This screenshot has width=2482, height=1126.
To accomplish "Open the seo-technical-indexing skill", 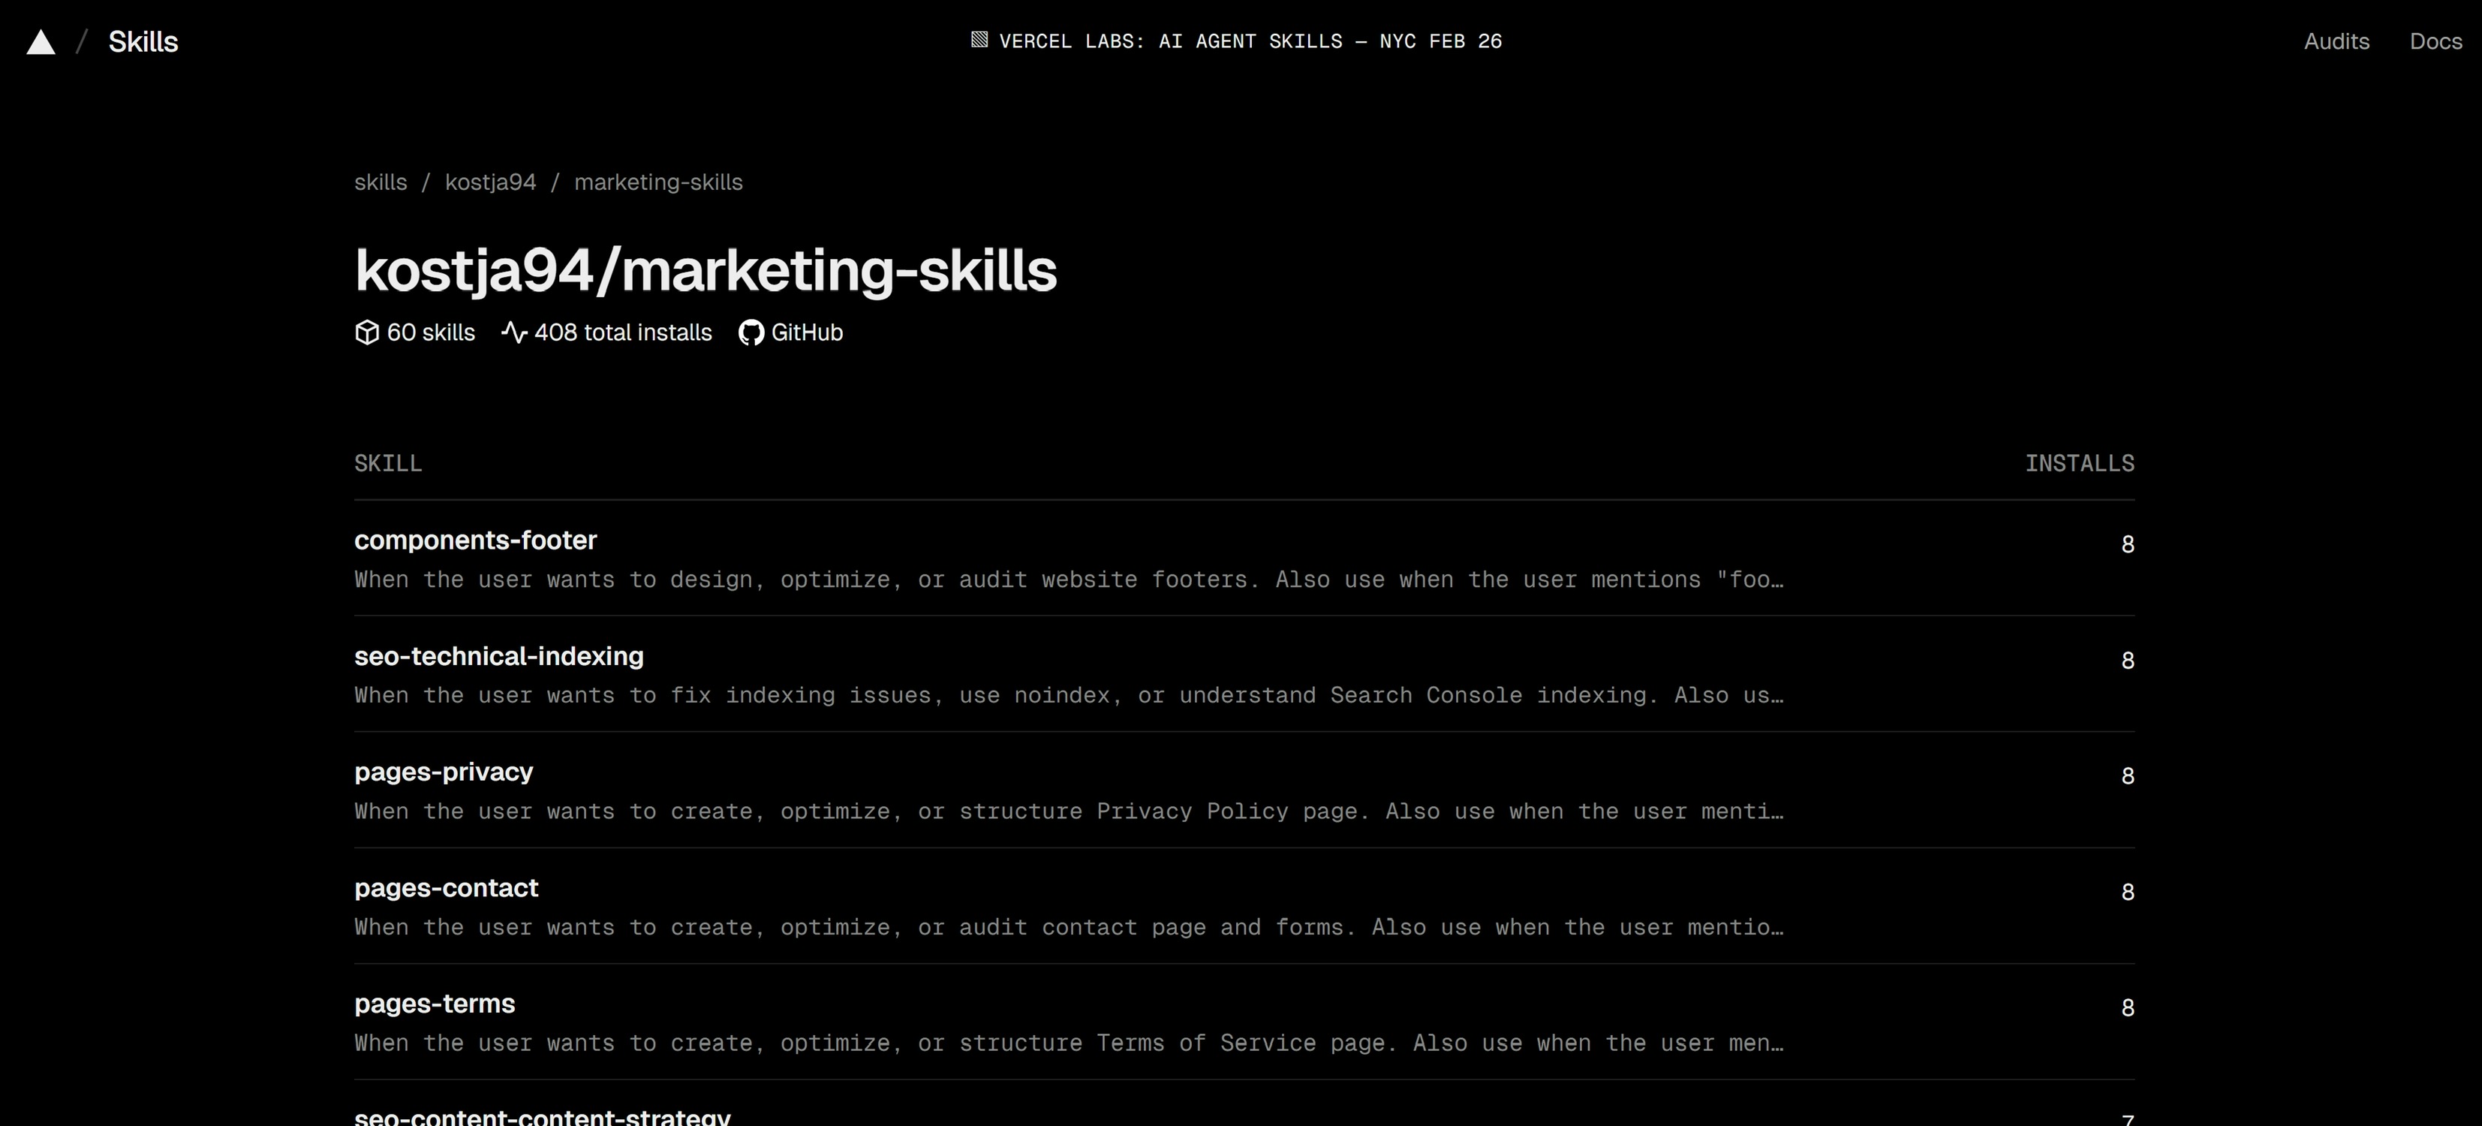I will 498,657.
